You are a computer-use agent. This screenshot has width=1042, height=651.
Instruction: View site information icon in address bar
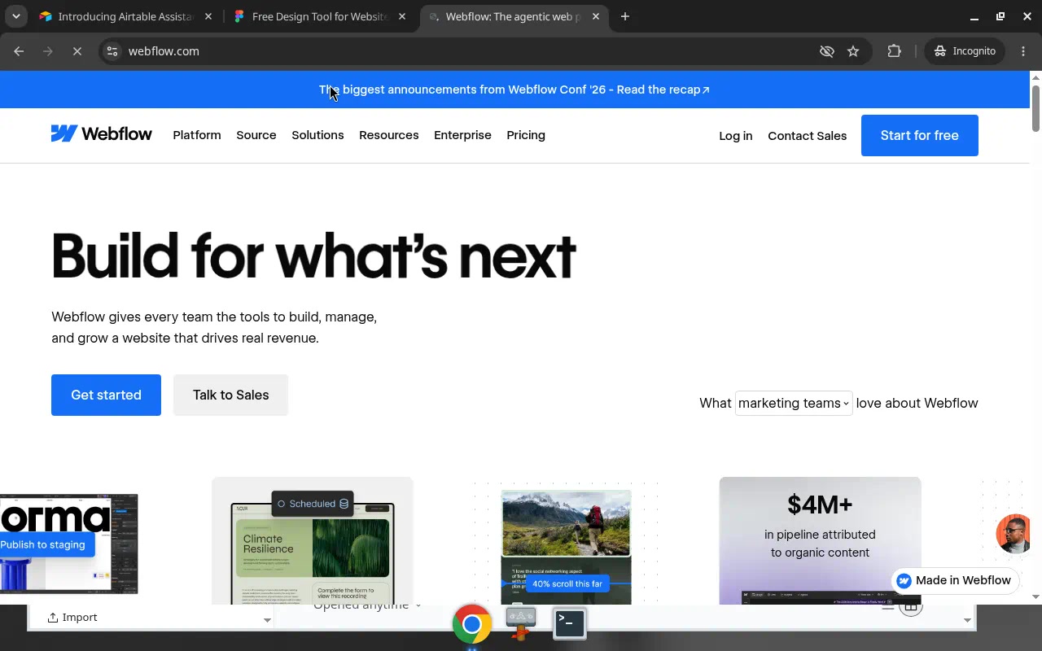112,51
